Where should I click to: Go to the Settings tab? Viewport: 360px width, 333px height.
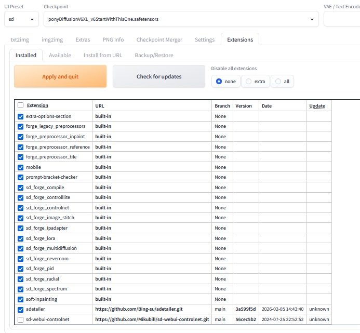(x=205, y=39)
